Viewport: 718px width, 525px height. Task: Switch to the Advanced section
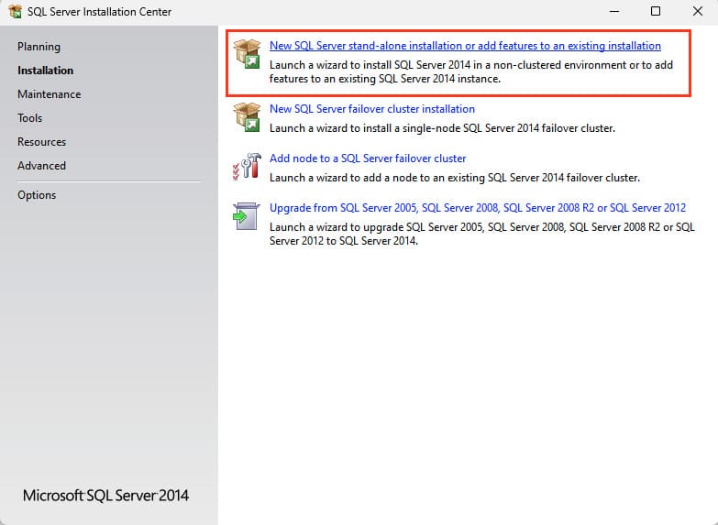[41, 166]
